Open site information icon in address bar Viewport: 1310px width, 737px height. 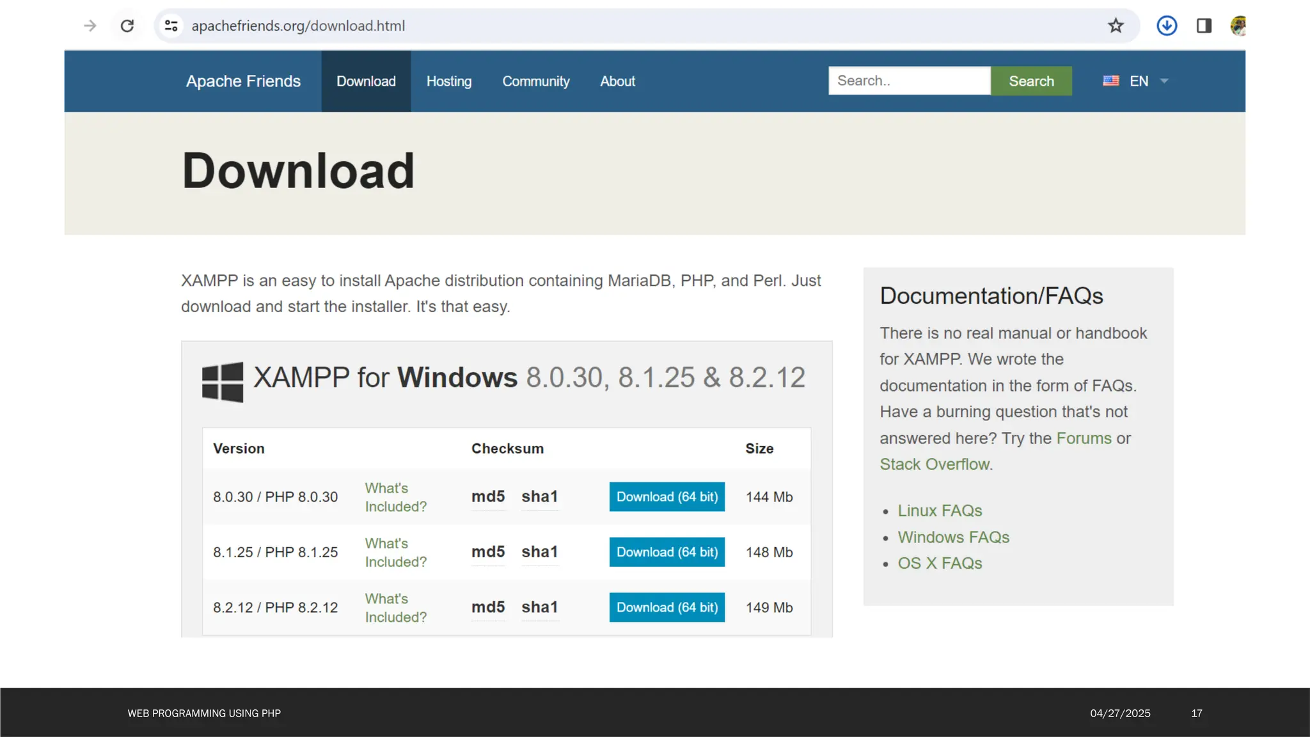click(x=171, y=26)
